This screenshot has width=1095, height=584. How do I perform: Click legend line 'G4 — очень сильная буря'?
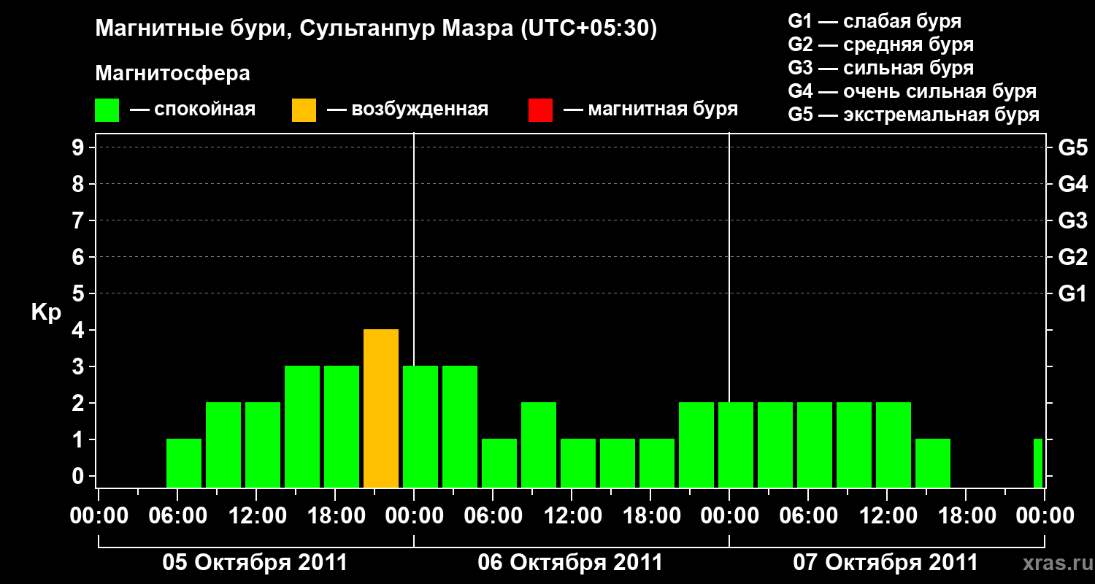[x=912, y=91]
